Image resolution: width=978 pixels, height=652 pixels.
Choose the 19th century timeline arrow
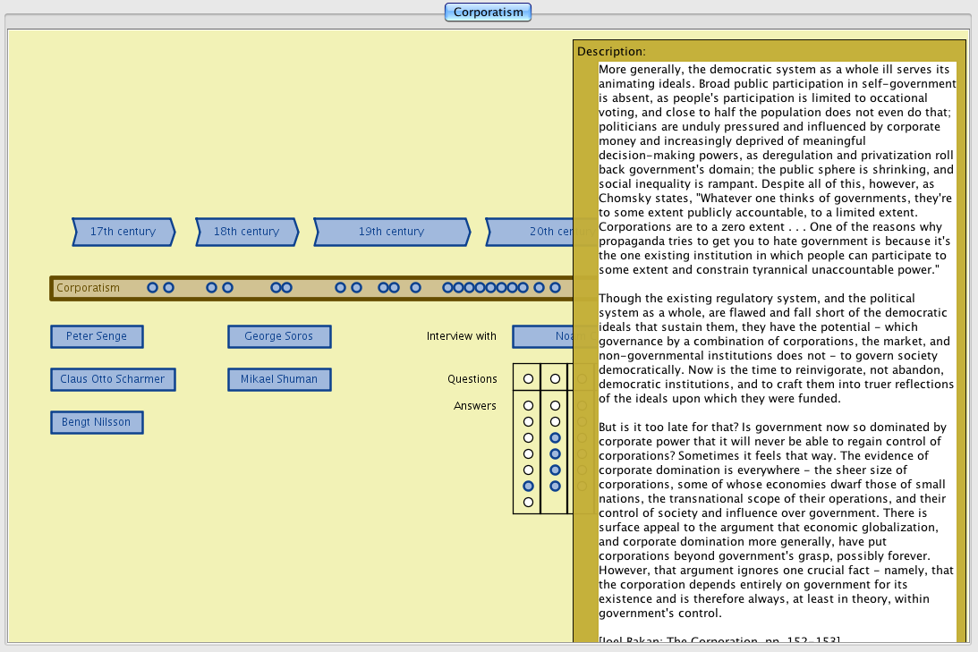point(391,232)
